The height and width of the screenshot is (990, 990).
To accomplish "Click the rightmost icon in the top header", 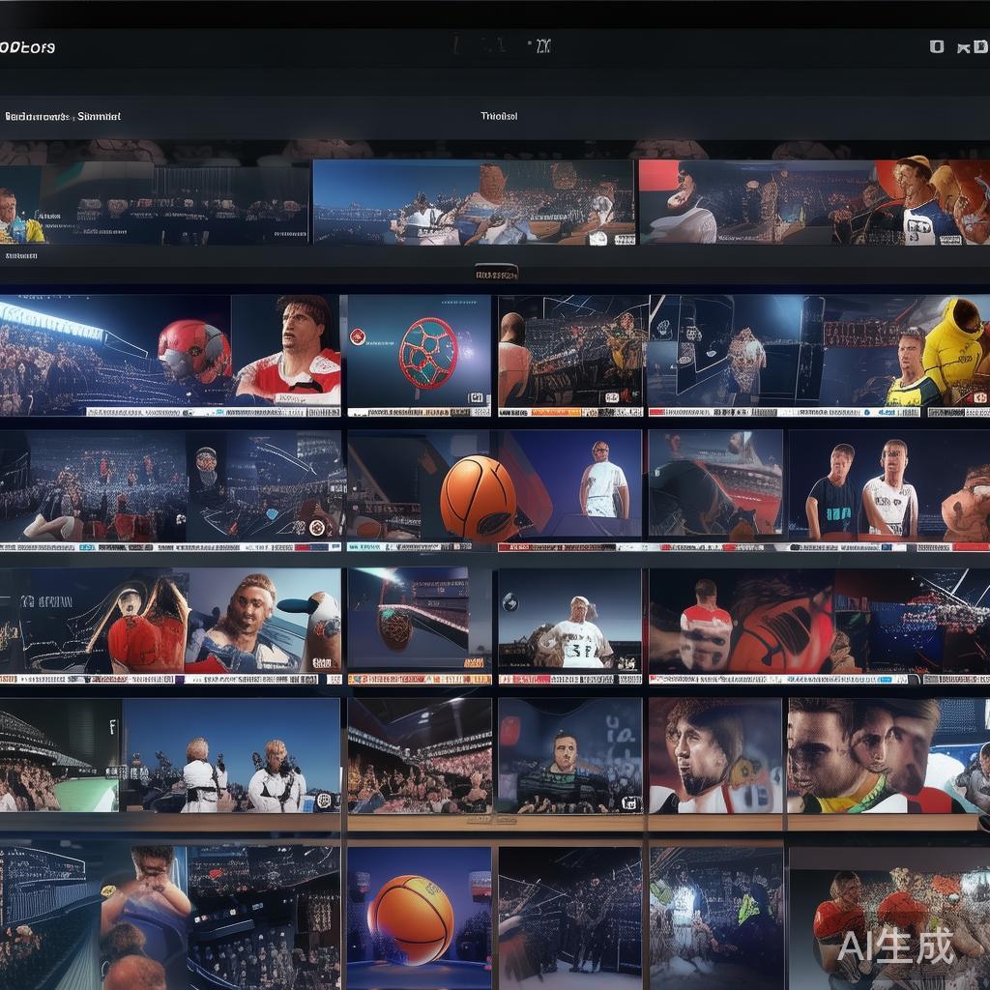I will 971,46.
